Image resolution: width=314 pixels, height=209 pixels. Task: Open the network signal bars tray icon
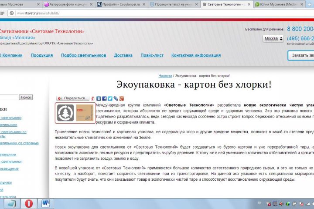pos(307,204)
